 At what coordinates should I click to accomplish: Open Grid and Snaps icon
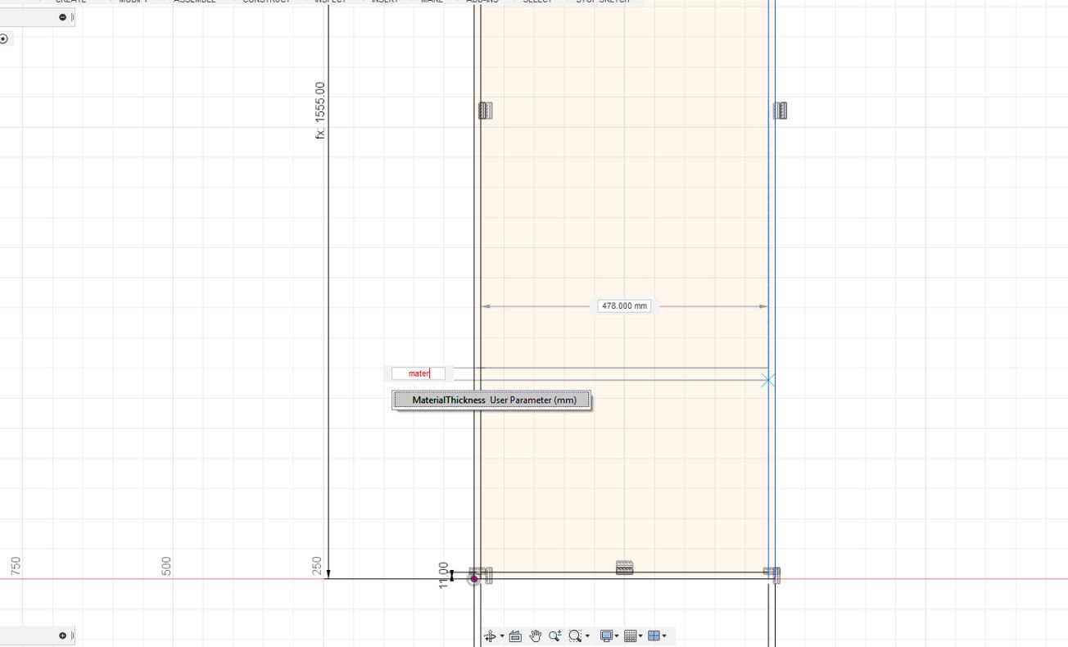[631, 636]
